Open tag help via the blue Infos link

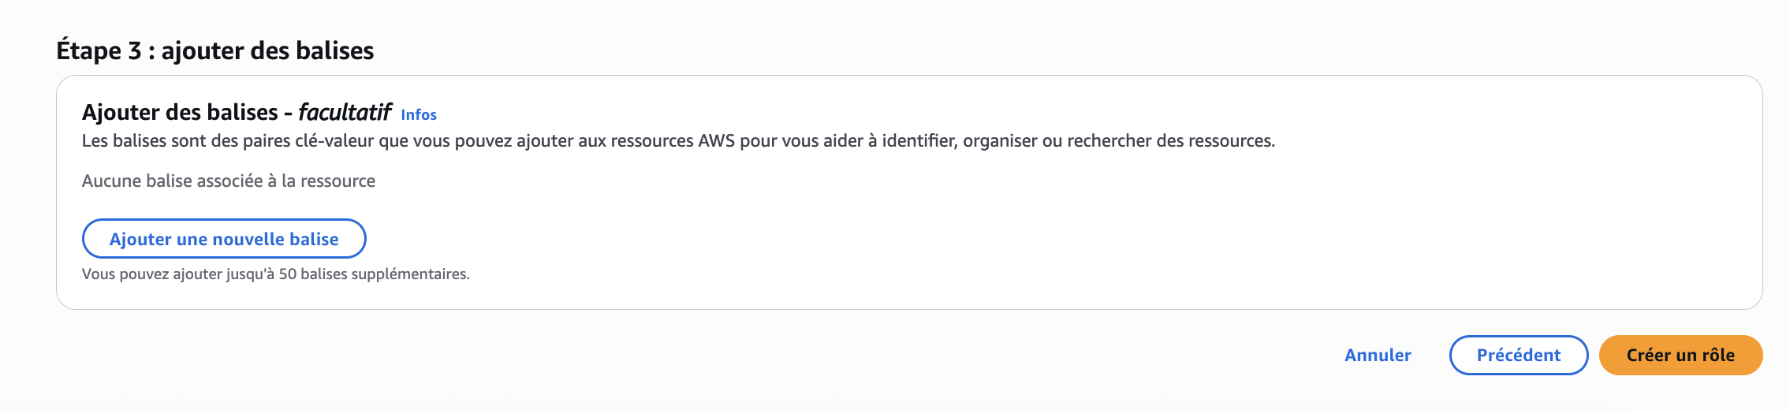click(x=418, y=115)
